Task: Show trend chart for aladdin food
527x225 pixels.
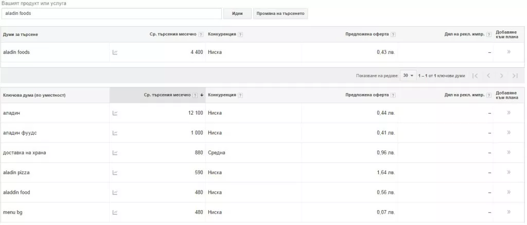Action: tap(115, 193)
